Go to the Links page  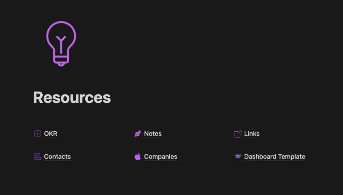252,134
